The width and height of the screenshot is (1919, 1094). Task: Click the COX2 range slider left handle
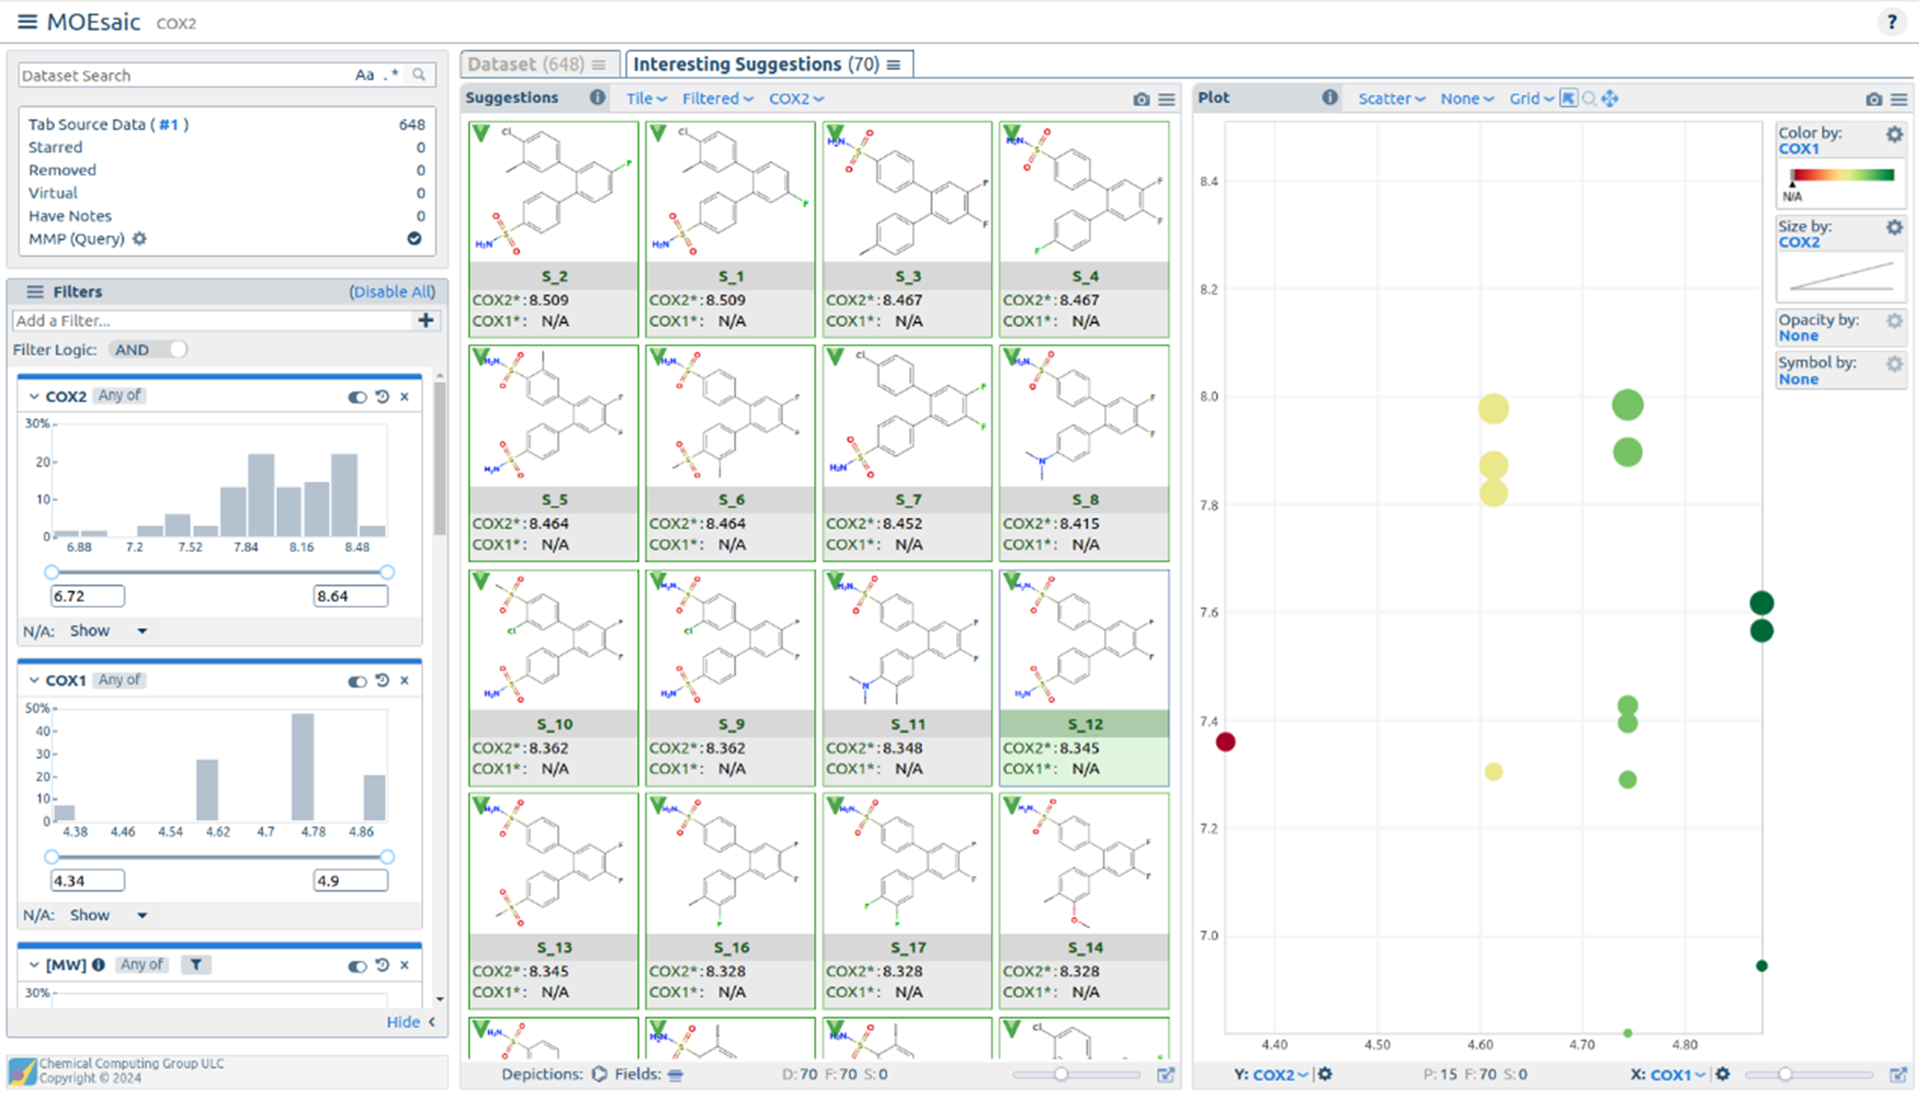coord(51,572)
